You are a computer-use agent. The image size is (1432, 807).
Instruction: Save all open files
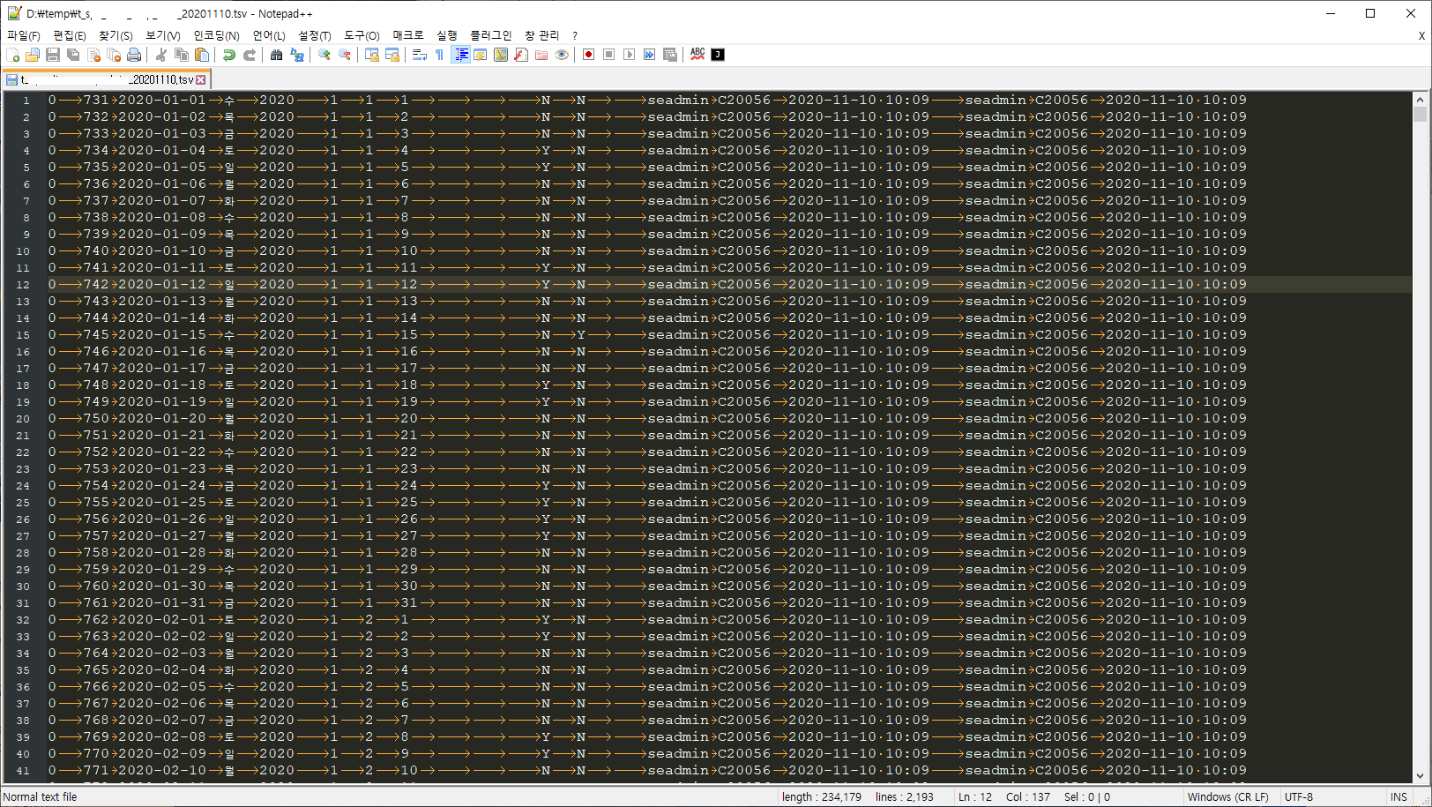[x=73, y=55]
